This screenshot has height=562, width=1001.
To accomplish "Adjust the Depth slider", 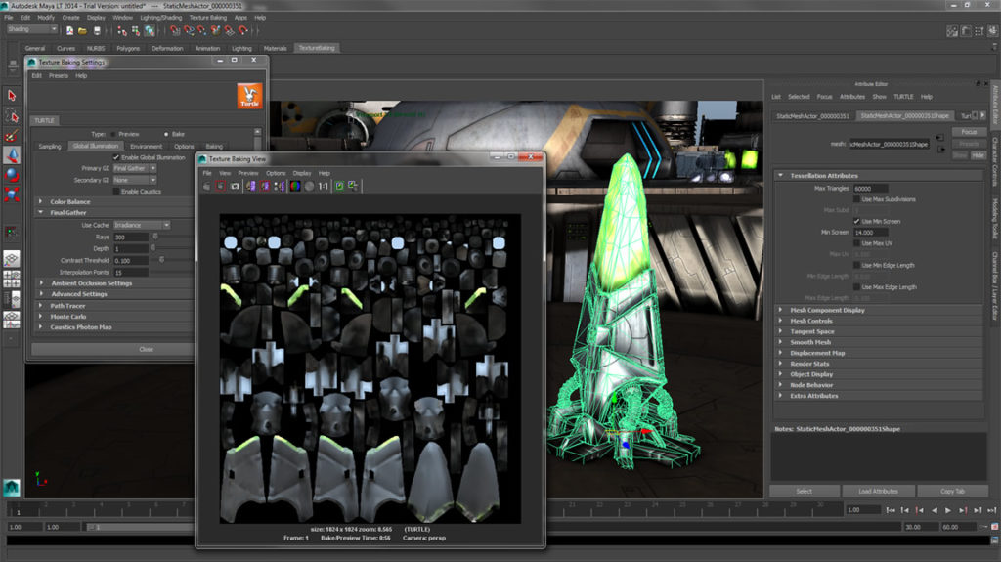I will [x=153, y=248].
